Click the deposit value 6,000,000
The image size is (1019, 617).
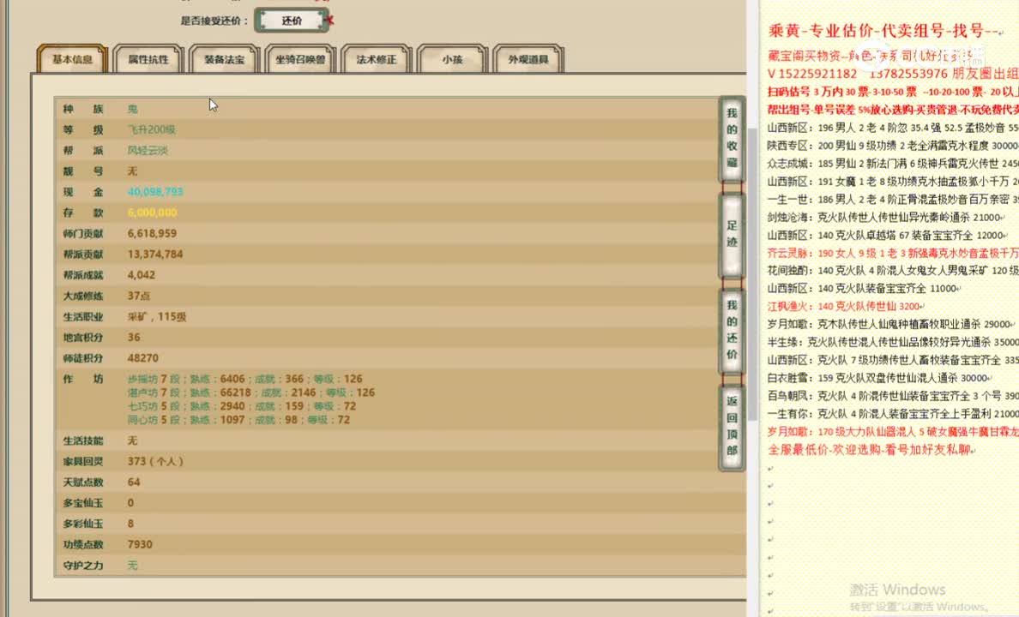click(152, 213)
